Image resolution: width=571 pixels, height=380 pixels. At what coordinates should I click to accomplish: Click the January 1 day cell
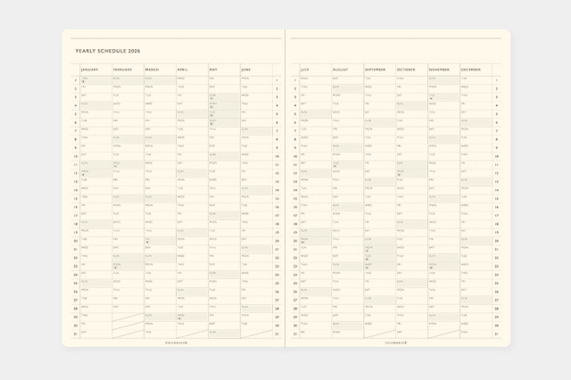point(95,79)
